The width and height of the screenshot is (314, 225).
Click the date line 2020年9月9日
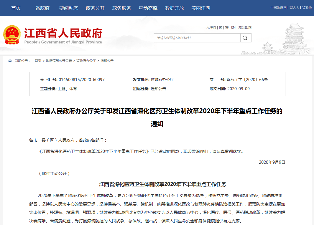(272, 162)
